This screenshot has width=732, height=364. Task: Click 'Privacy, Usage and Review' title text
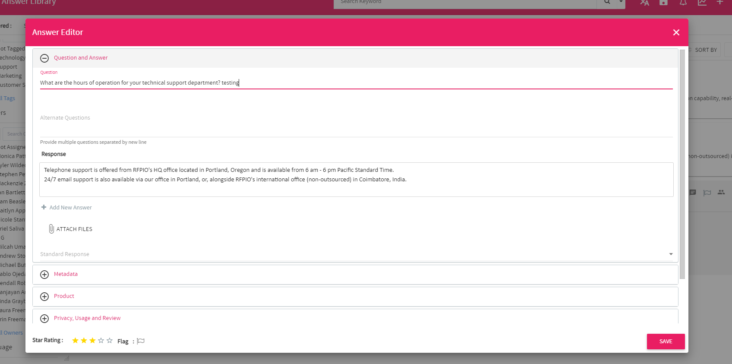[x=87, y=318]
